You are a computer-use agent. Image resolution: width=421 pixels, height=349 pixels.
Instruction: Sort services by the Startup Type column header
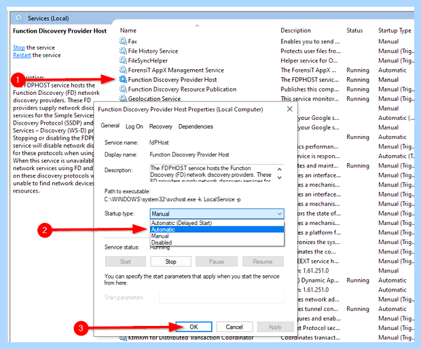point(395,30)
